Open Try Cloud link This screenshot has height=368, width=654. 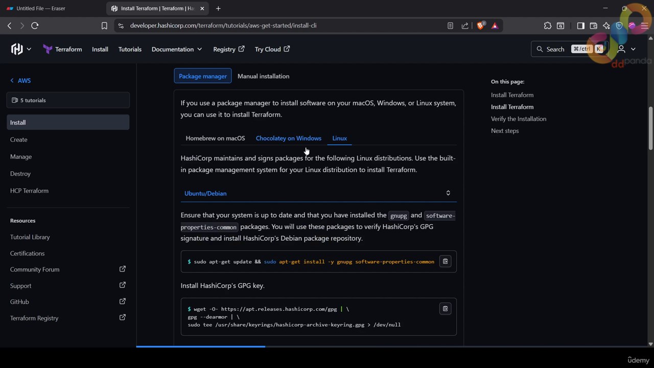(x=272, y=49)
